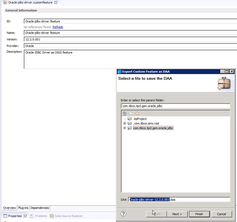Expand the com.tibco.tpcl.gen.oracle.jdbc tree node

125,128
